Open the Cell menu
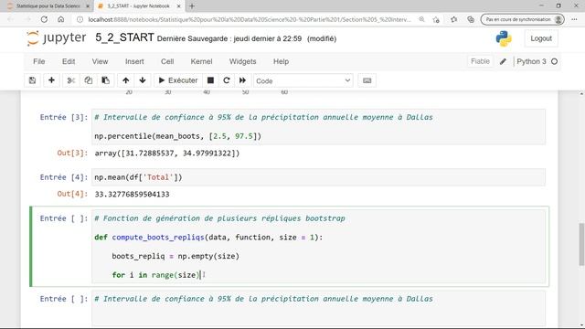 pyautogui.click(x=167, y=61)
